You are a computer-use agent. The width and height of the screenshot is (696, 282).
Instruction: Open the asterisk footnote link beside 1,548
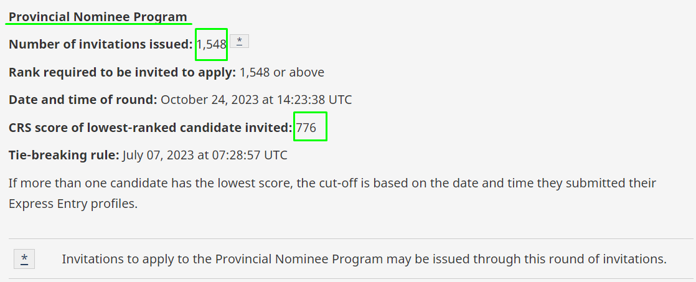(x=239, y=41)
